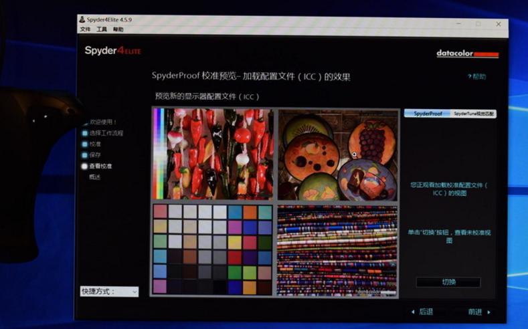Screen dimensions: 528x329
Task: Select the 概述 step in sidebar
Action: 94,177
